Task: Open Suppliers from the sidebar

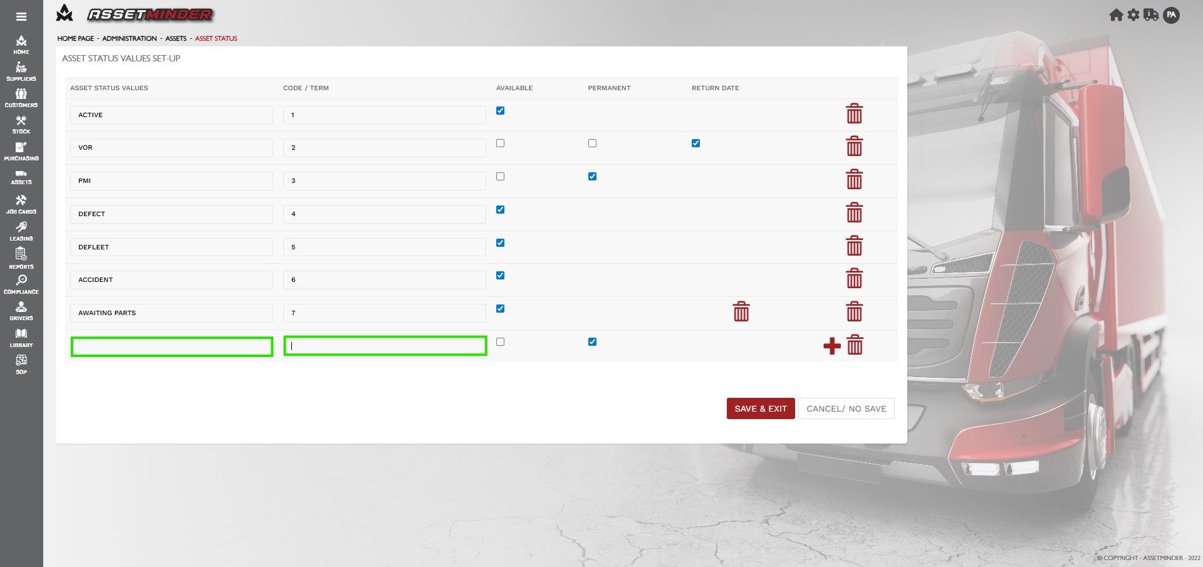Action: [21, 71]
